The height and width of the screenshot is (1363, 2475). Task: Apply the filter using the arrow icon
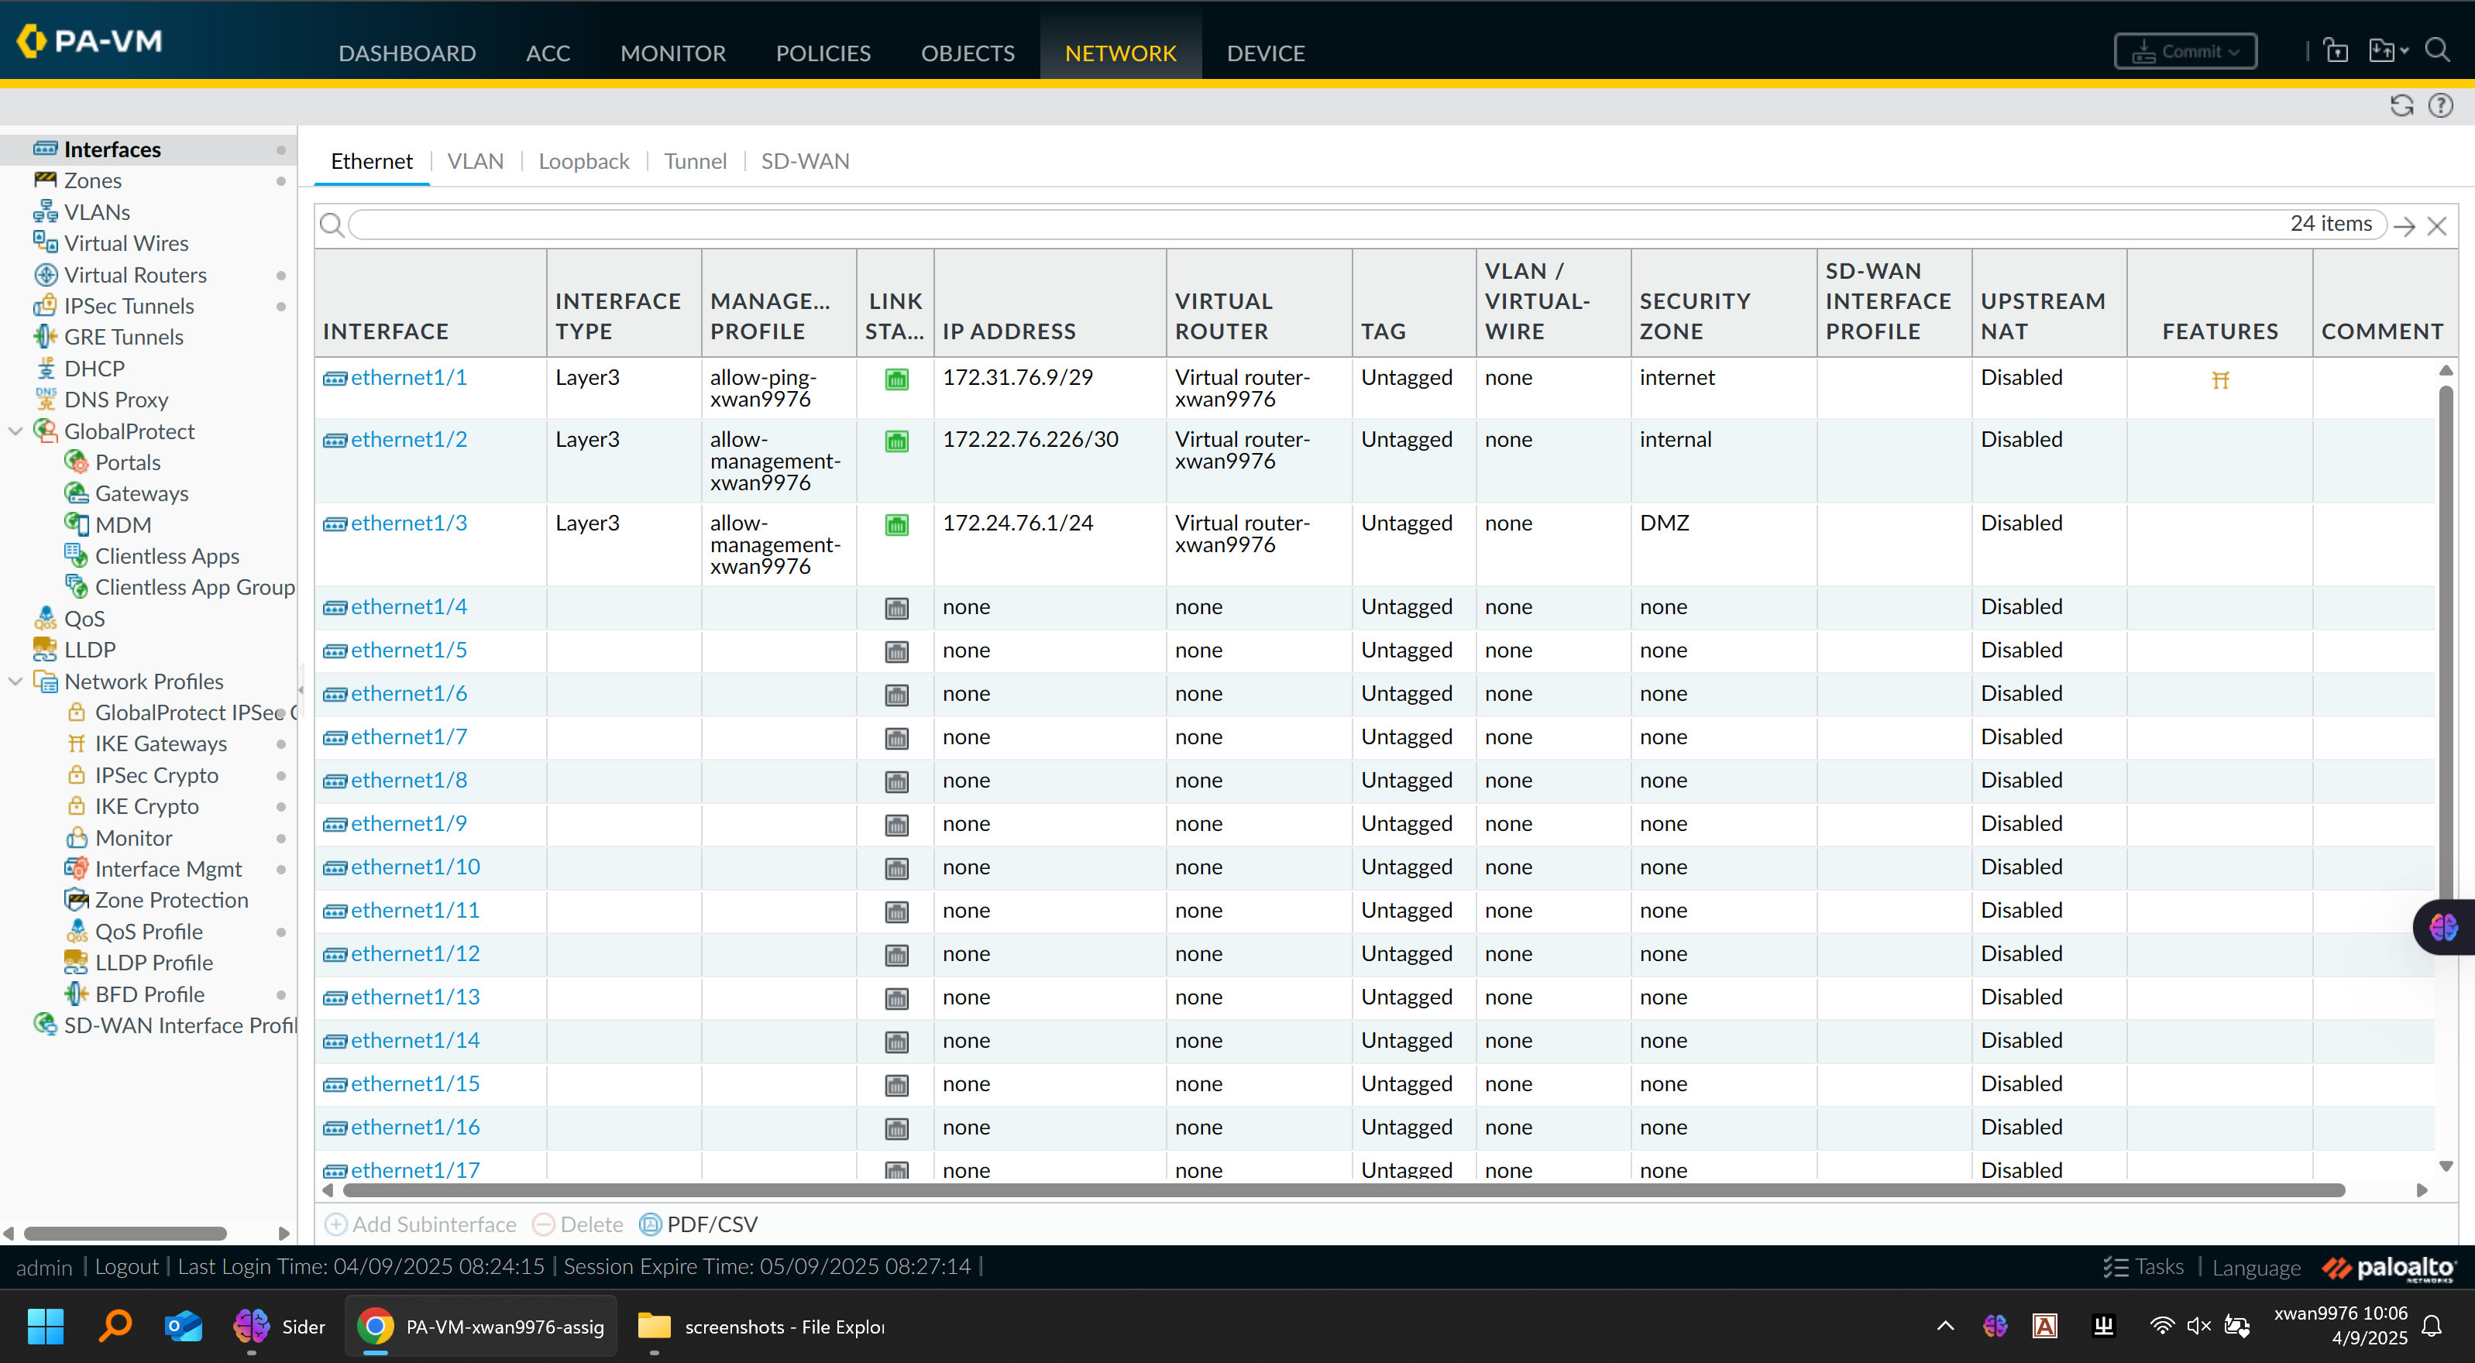pyautogui.click(x=2404, y=225)
